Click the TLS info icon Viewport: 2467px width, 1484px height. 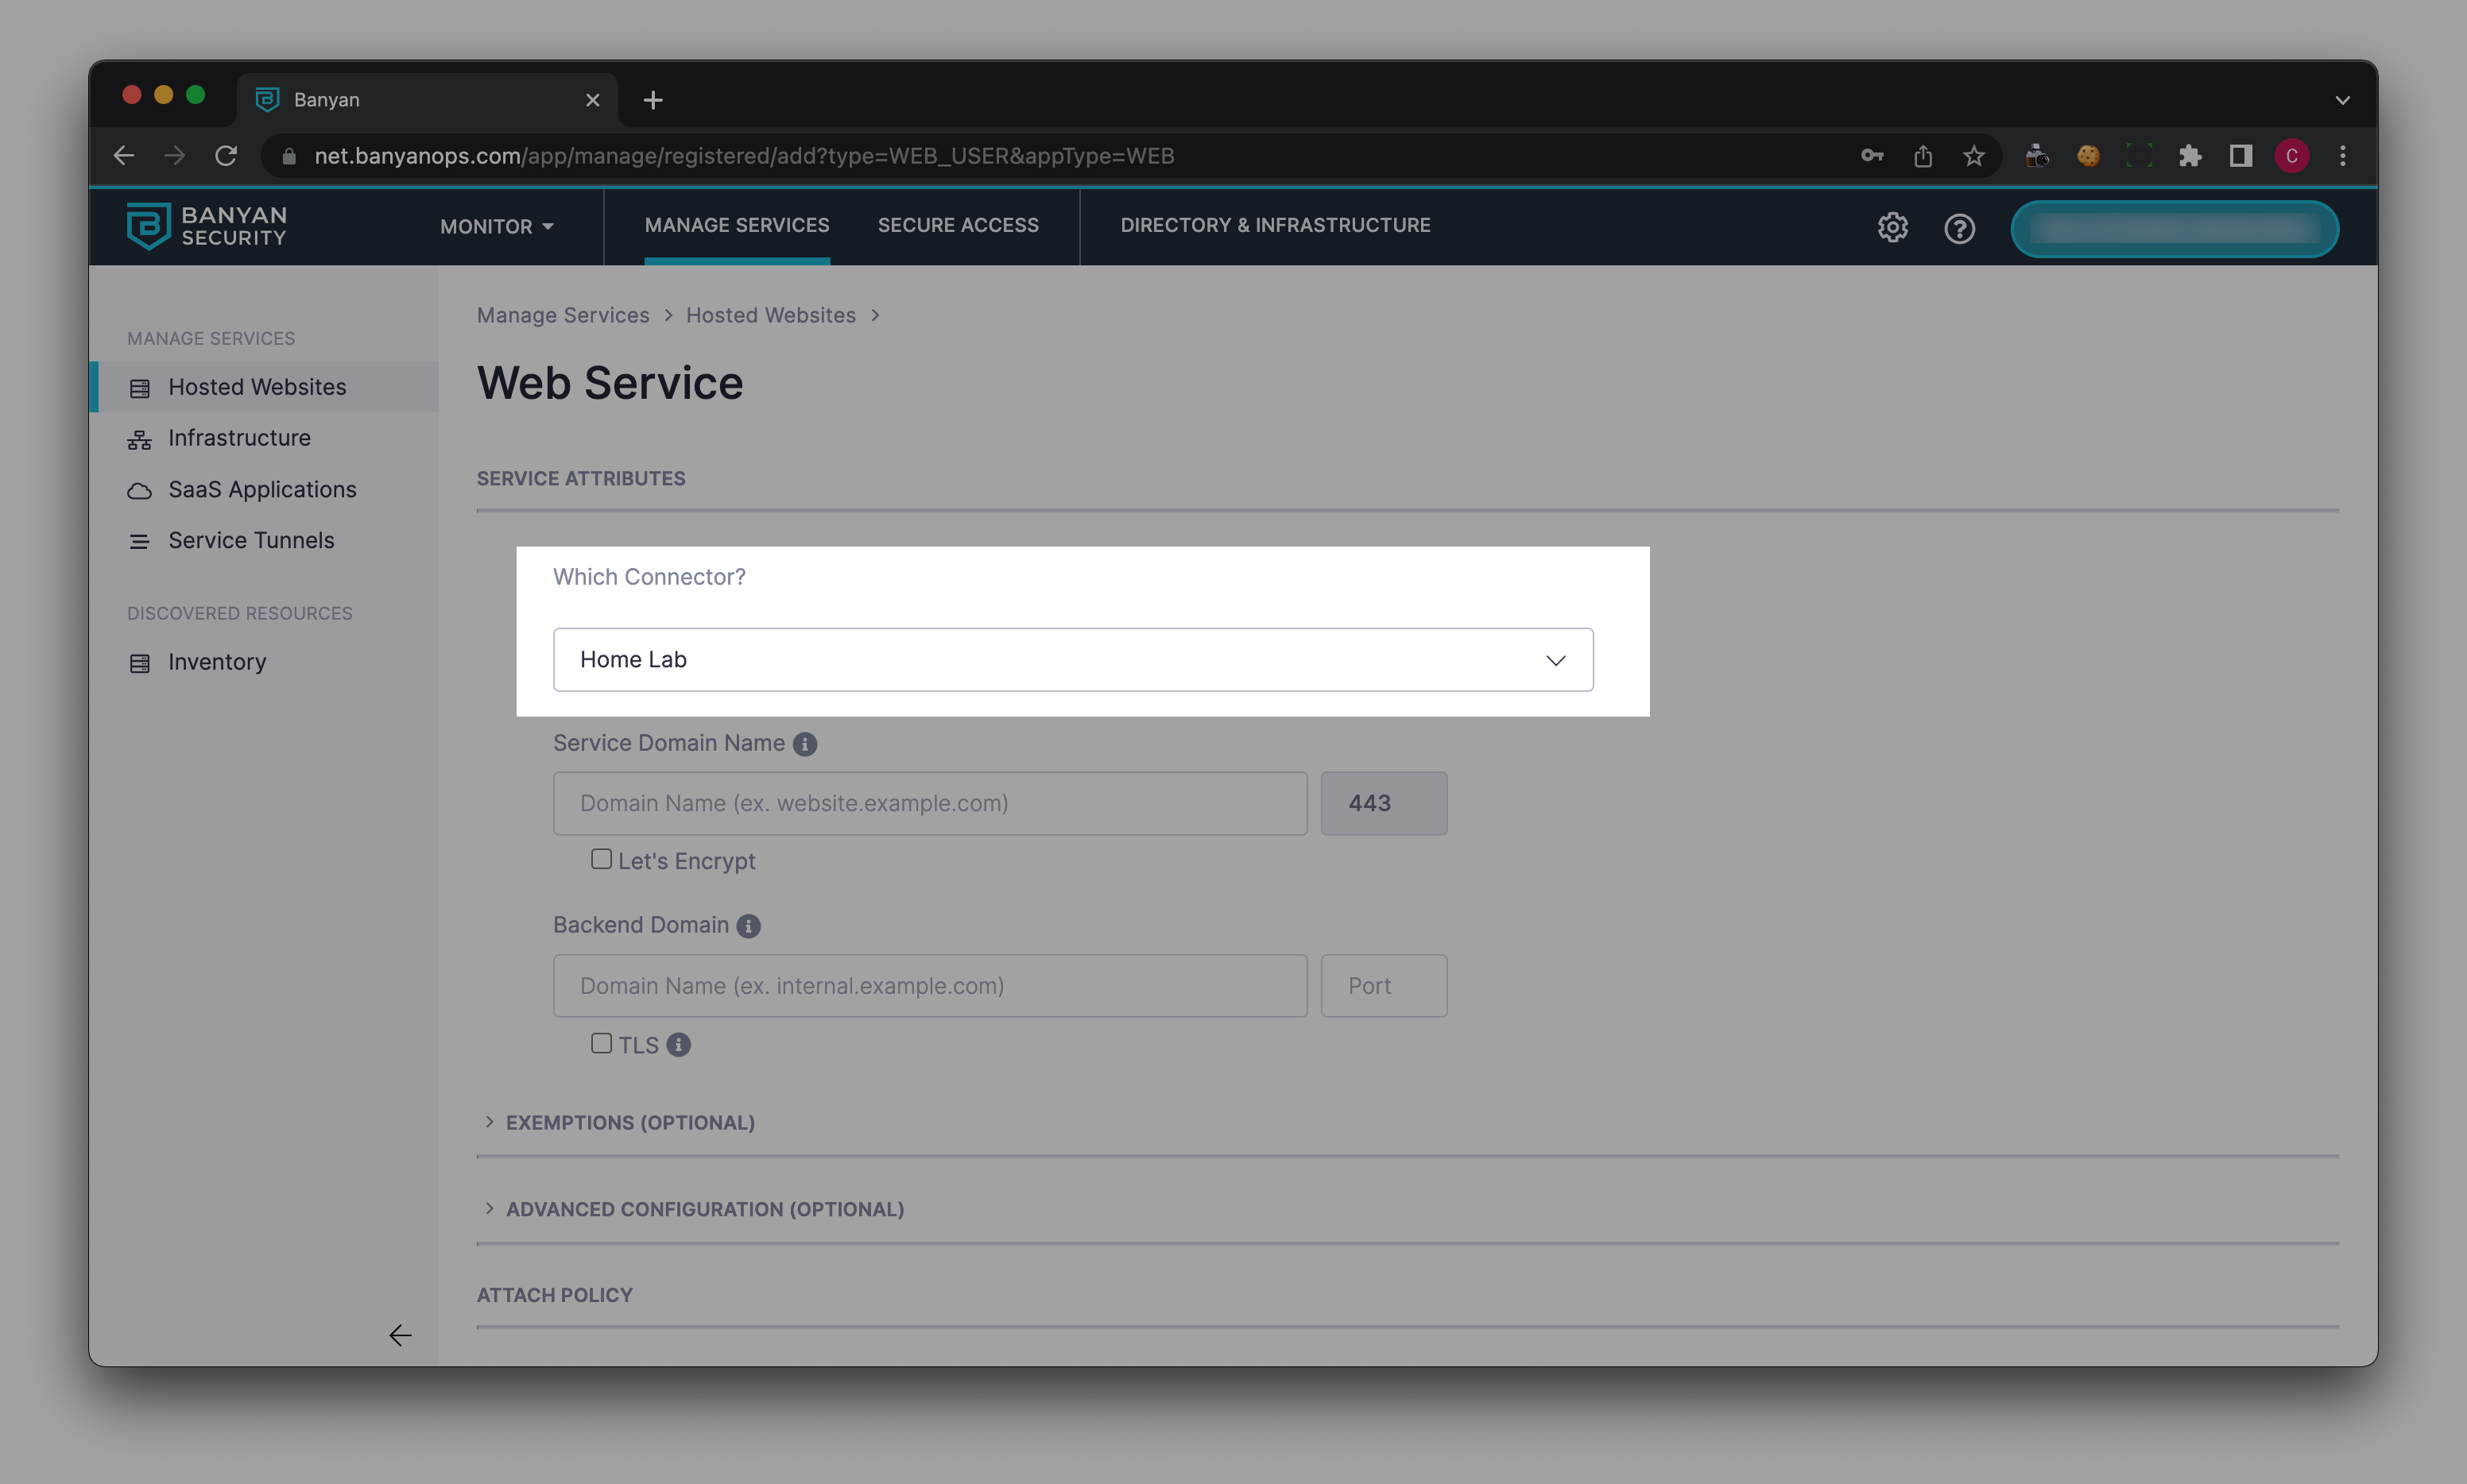678,1045
